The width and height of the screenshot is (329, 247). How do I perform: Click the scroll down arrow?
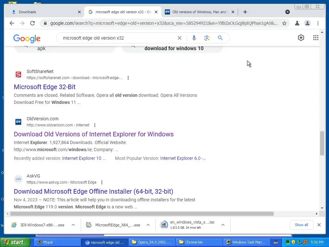322,208
